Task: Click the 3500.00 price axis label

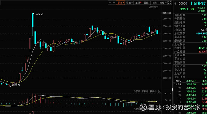Action: coord(167,26)
